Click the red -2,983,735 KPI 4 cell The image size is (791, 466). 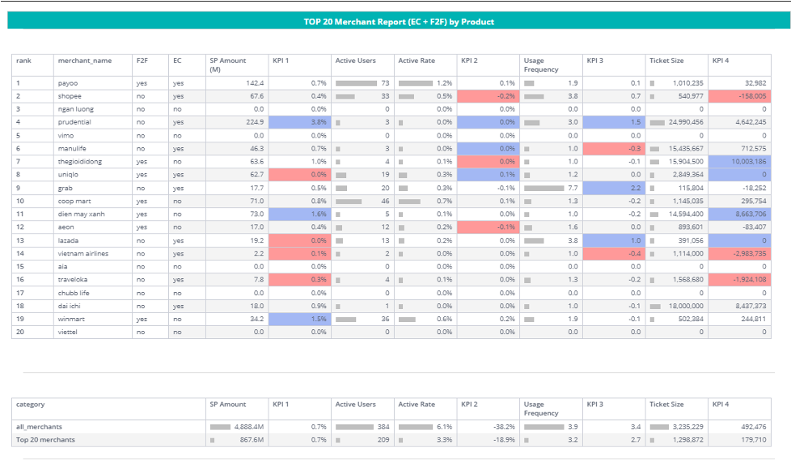pyautogui.click(x=739, y=253)
